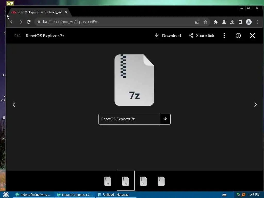This screenshot has height=198, width=264.
Task: Click the 1:47 PM taskbar clock
Action: pyautogui.click(x=254, y=195)
